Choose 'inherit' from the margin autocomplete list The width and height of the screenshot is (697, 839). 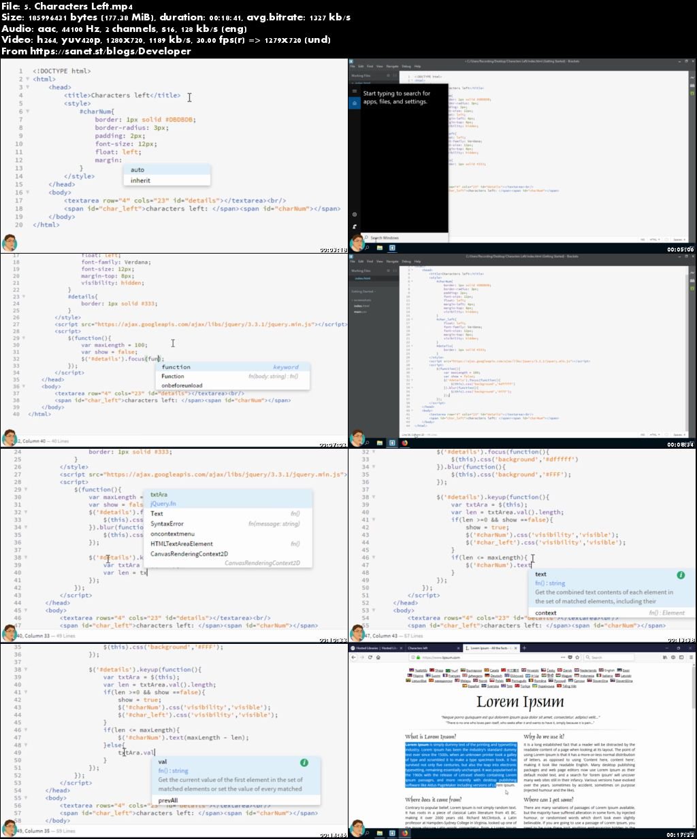(167, 180)
